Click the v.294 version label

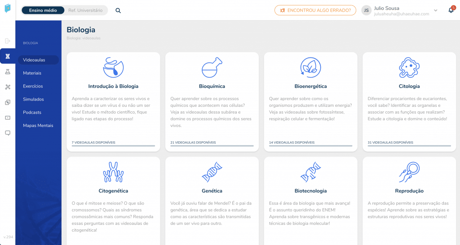pos(8,237)
